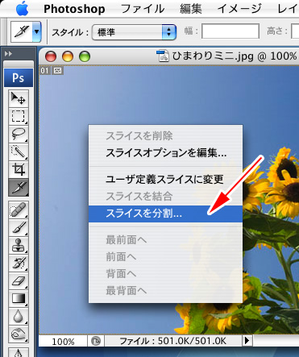299x357 pixels.
Task: Open the Apple menu
Action: point(23,9)
